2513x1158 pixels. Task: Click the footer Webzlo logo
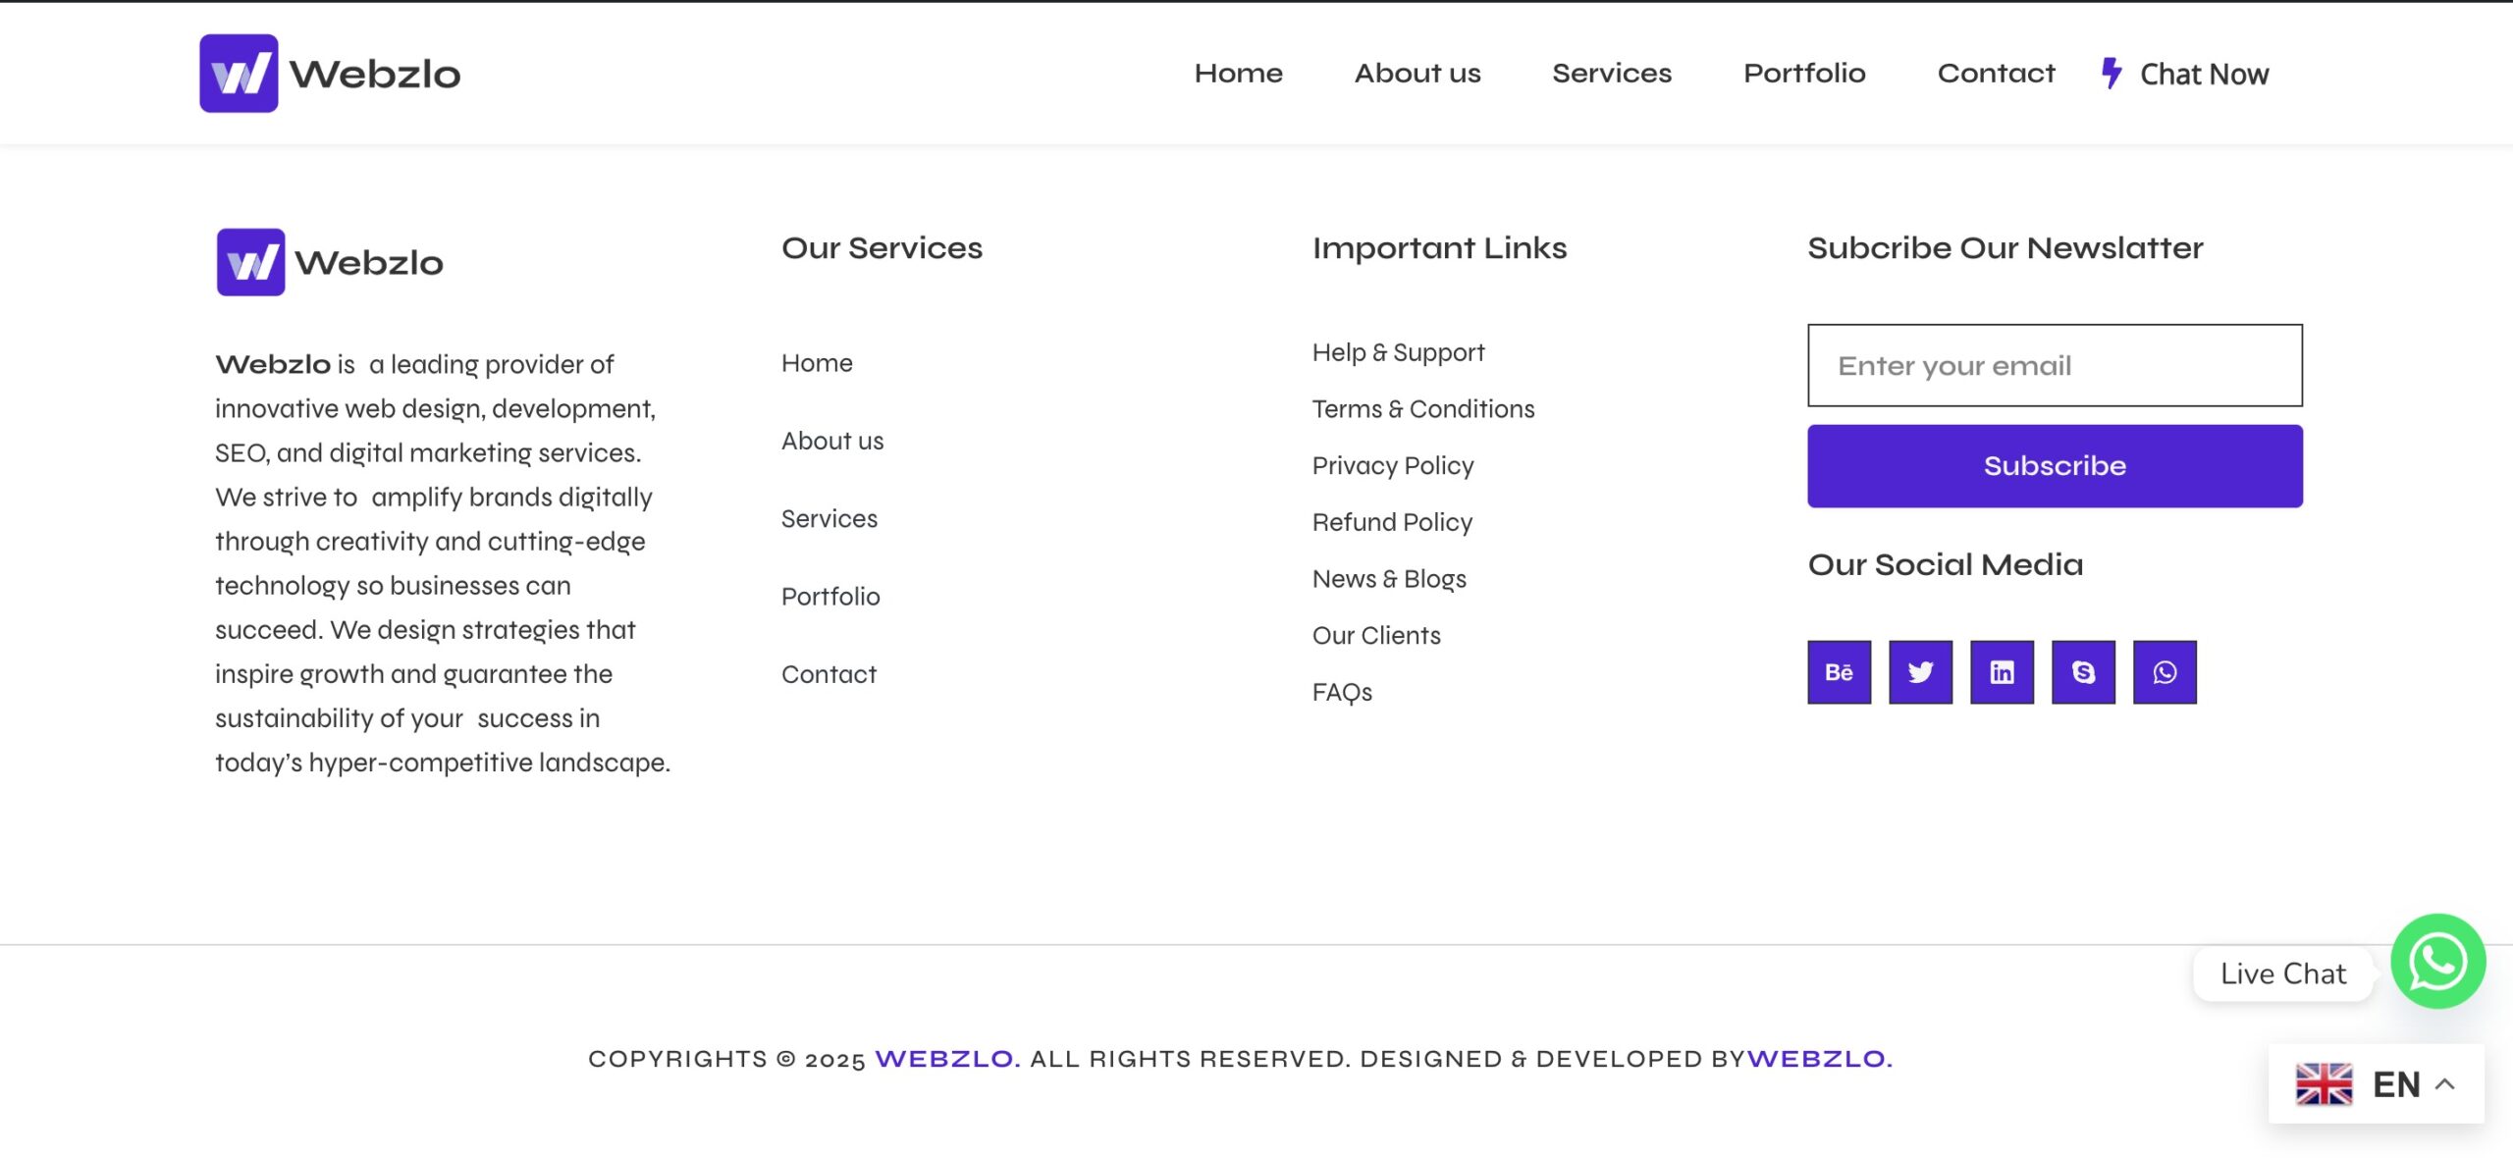[330, 262]
